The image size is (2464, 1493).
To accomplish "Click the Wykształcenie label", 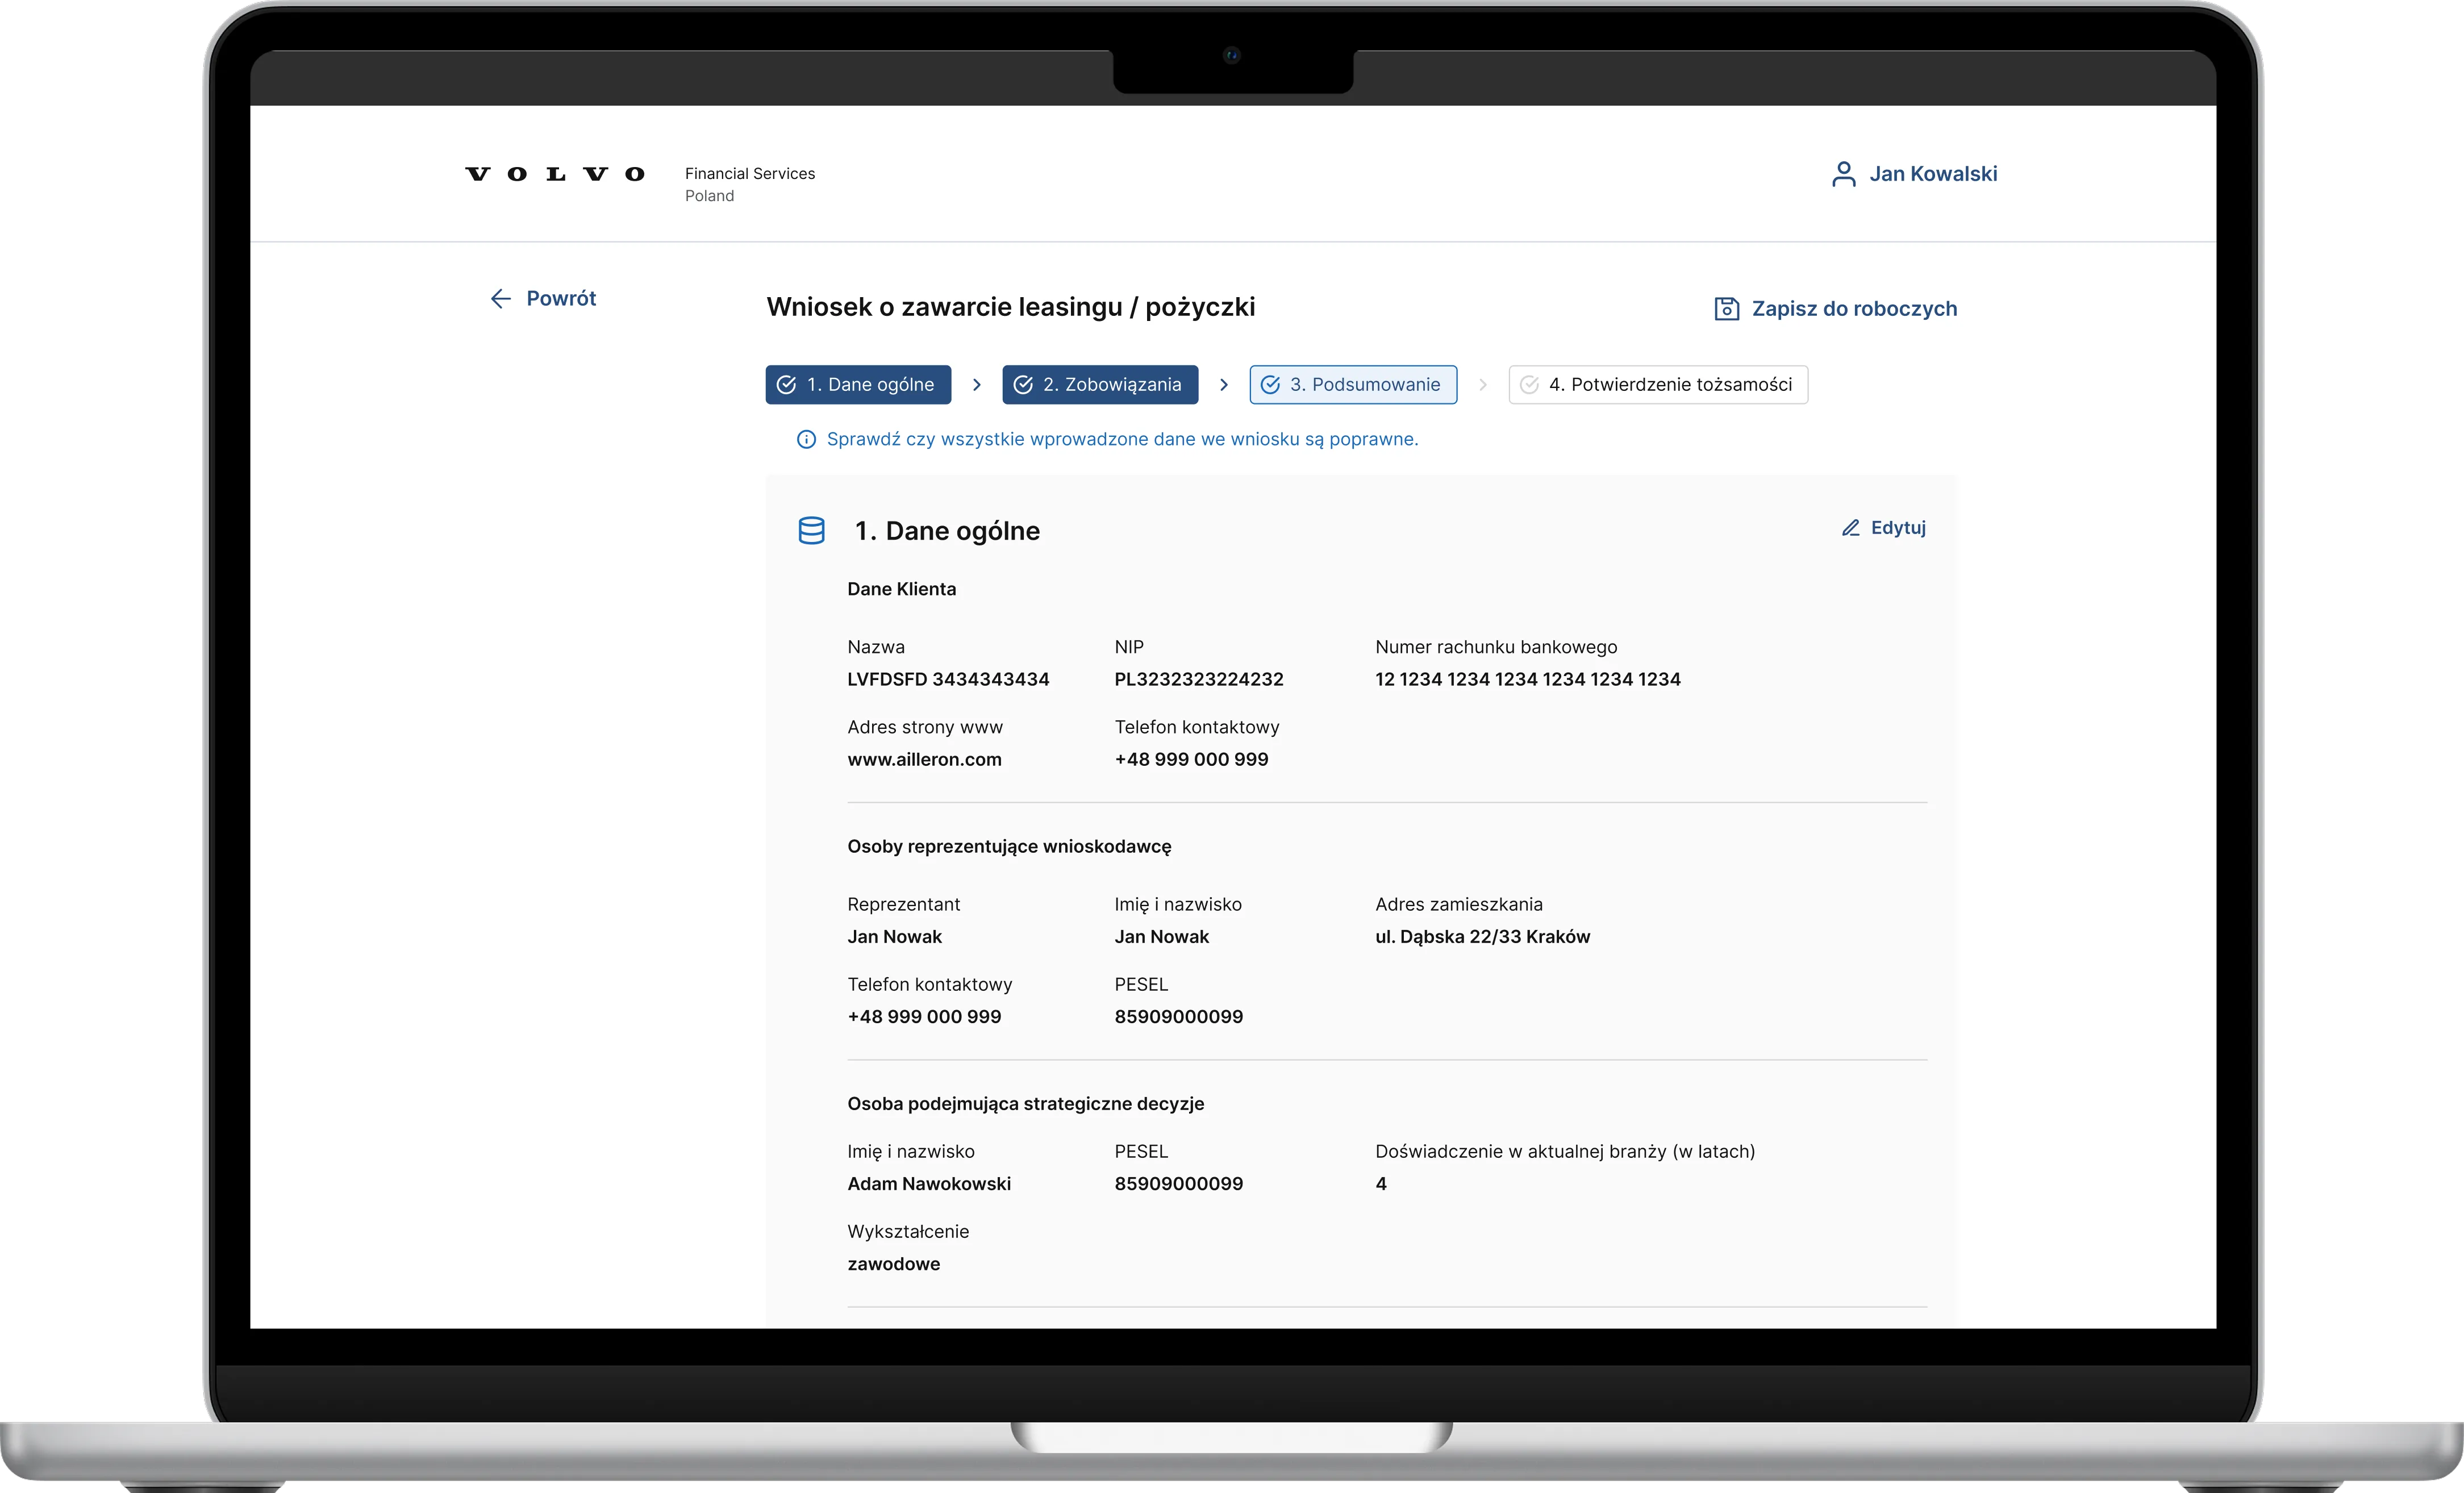I will [909, 1232].
